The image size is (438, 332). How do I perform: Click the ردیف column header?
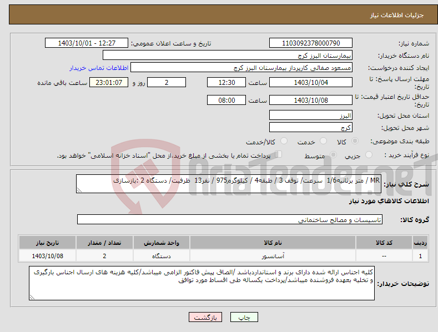(x=420, y=243)
